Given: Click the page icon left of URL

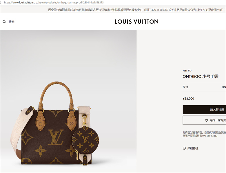Looking at the screenshot, I should click(x=0, y=2).
